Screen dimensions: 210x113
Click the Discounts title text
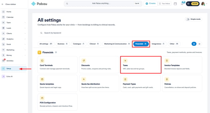pyautogui.click(x=86, y=65)
